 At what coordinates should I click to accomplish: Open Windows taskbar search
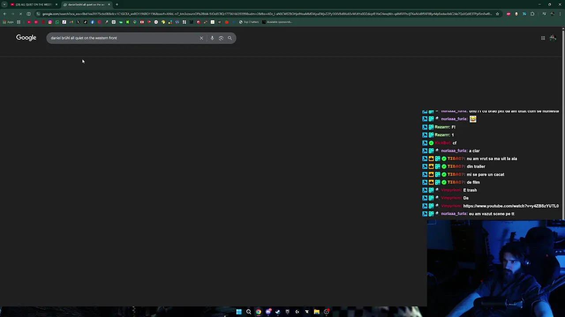tap(249, 312)
